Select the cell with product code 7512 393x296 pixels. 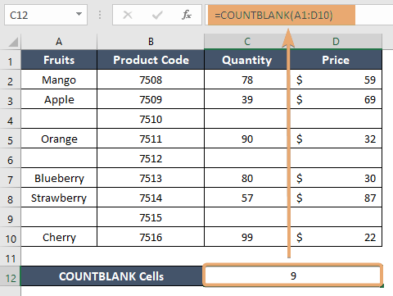tap(151, 158)
